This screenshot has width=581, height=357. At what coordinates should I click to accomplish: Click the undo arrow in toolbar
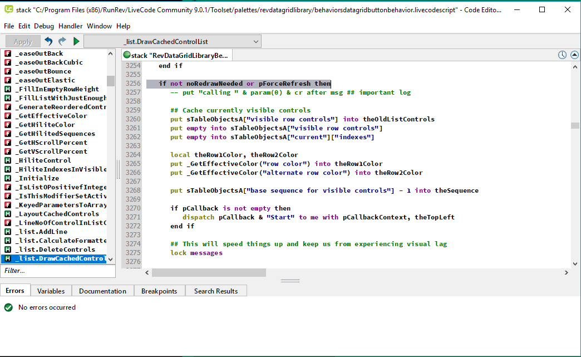[x=49, y=41]
